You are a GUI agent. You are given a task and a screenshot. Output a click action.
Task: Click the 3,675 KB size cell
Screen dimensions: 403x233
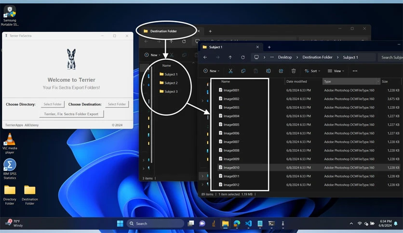coord(393,99)
